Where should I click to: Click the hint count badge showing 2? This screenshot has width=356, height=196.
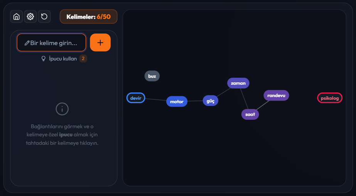[83, 59]
